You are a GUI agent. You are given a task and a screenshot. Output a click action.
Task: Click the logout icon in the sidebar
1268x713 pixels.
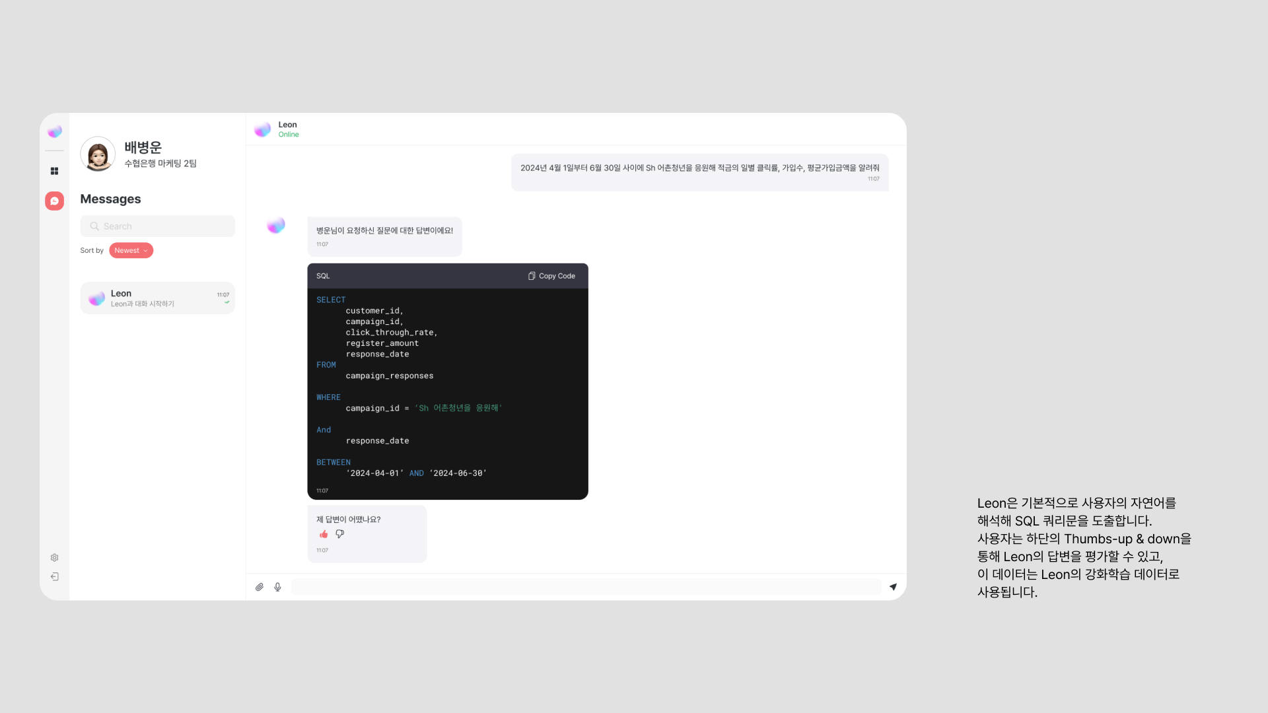pyautogui.click(x=55, y=577)
